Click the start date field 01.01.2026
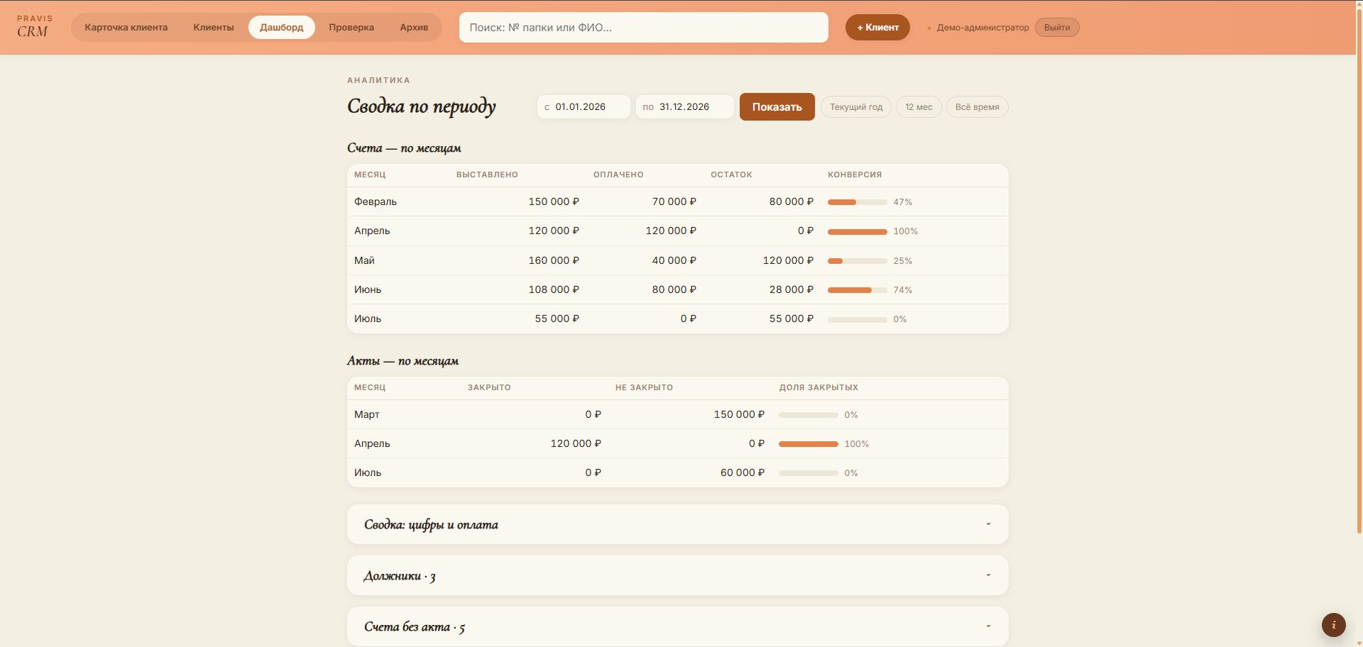 (584, 106)
